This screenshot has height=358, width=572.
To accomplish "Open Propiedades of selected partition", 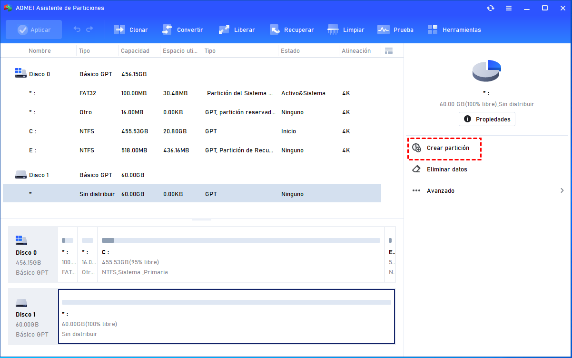I will [487, 119].
